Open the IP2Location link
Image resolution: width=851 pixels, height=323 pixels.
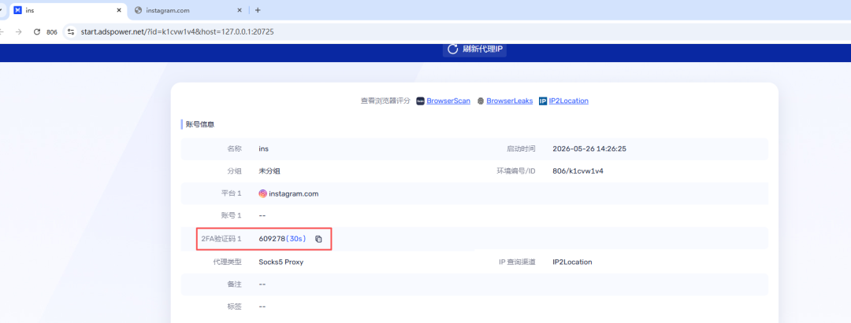coord(569,101)
